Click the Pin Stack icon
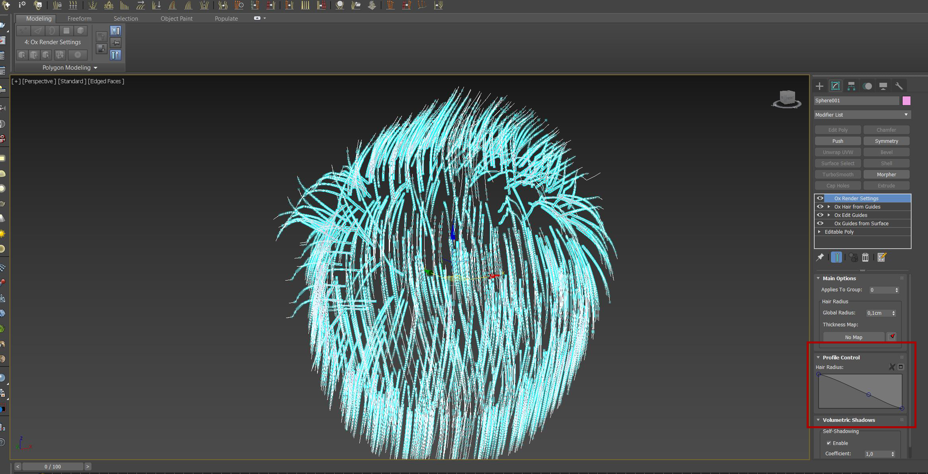The image size is (928, 474). click(820, 257)
